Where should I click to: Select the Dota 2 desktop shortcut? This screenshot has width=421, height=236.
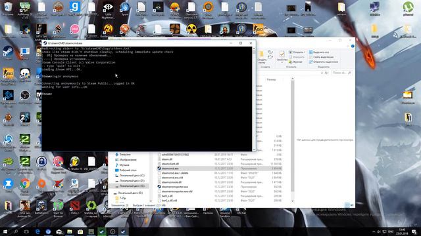[x=74, y=207]
